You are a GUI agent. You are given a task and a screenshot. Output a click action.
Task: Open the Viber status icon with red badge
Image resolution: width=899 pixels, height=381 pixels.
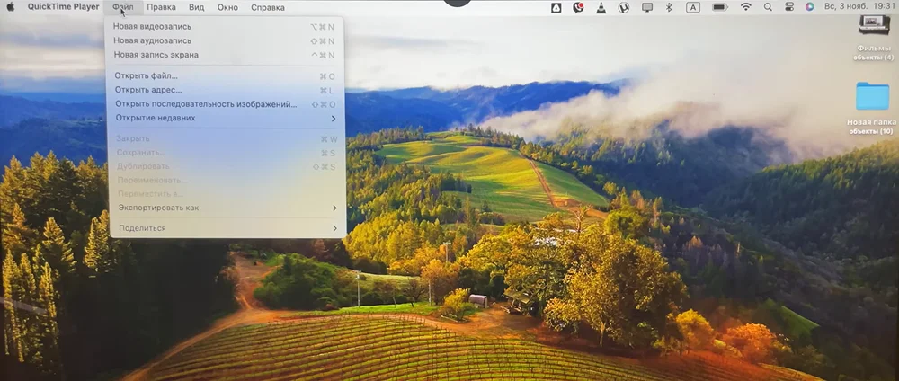pyautogui.click(x=578, y=7)
